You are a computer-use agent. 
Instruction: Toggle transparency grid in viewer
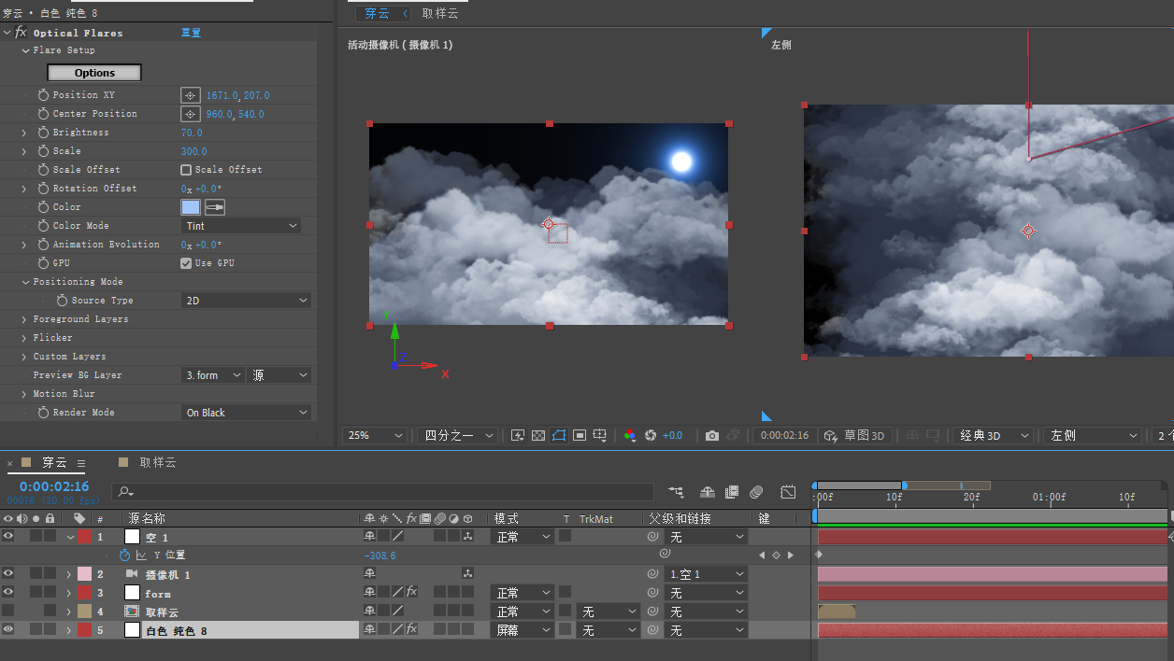538,435
